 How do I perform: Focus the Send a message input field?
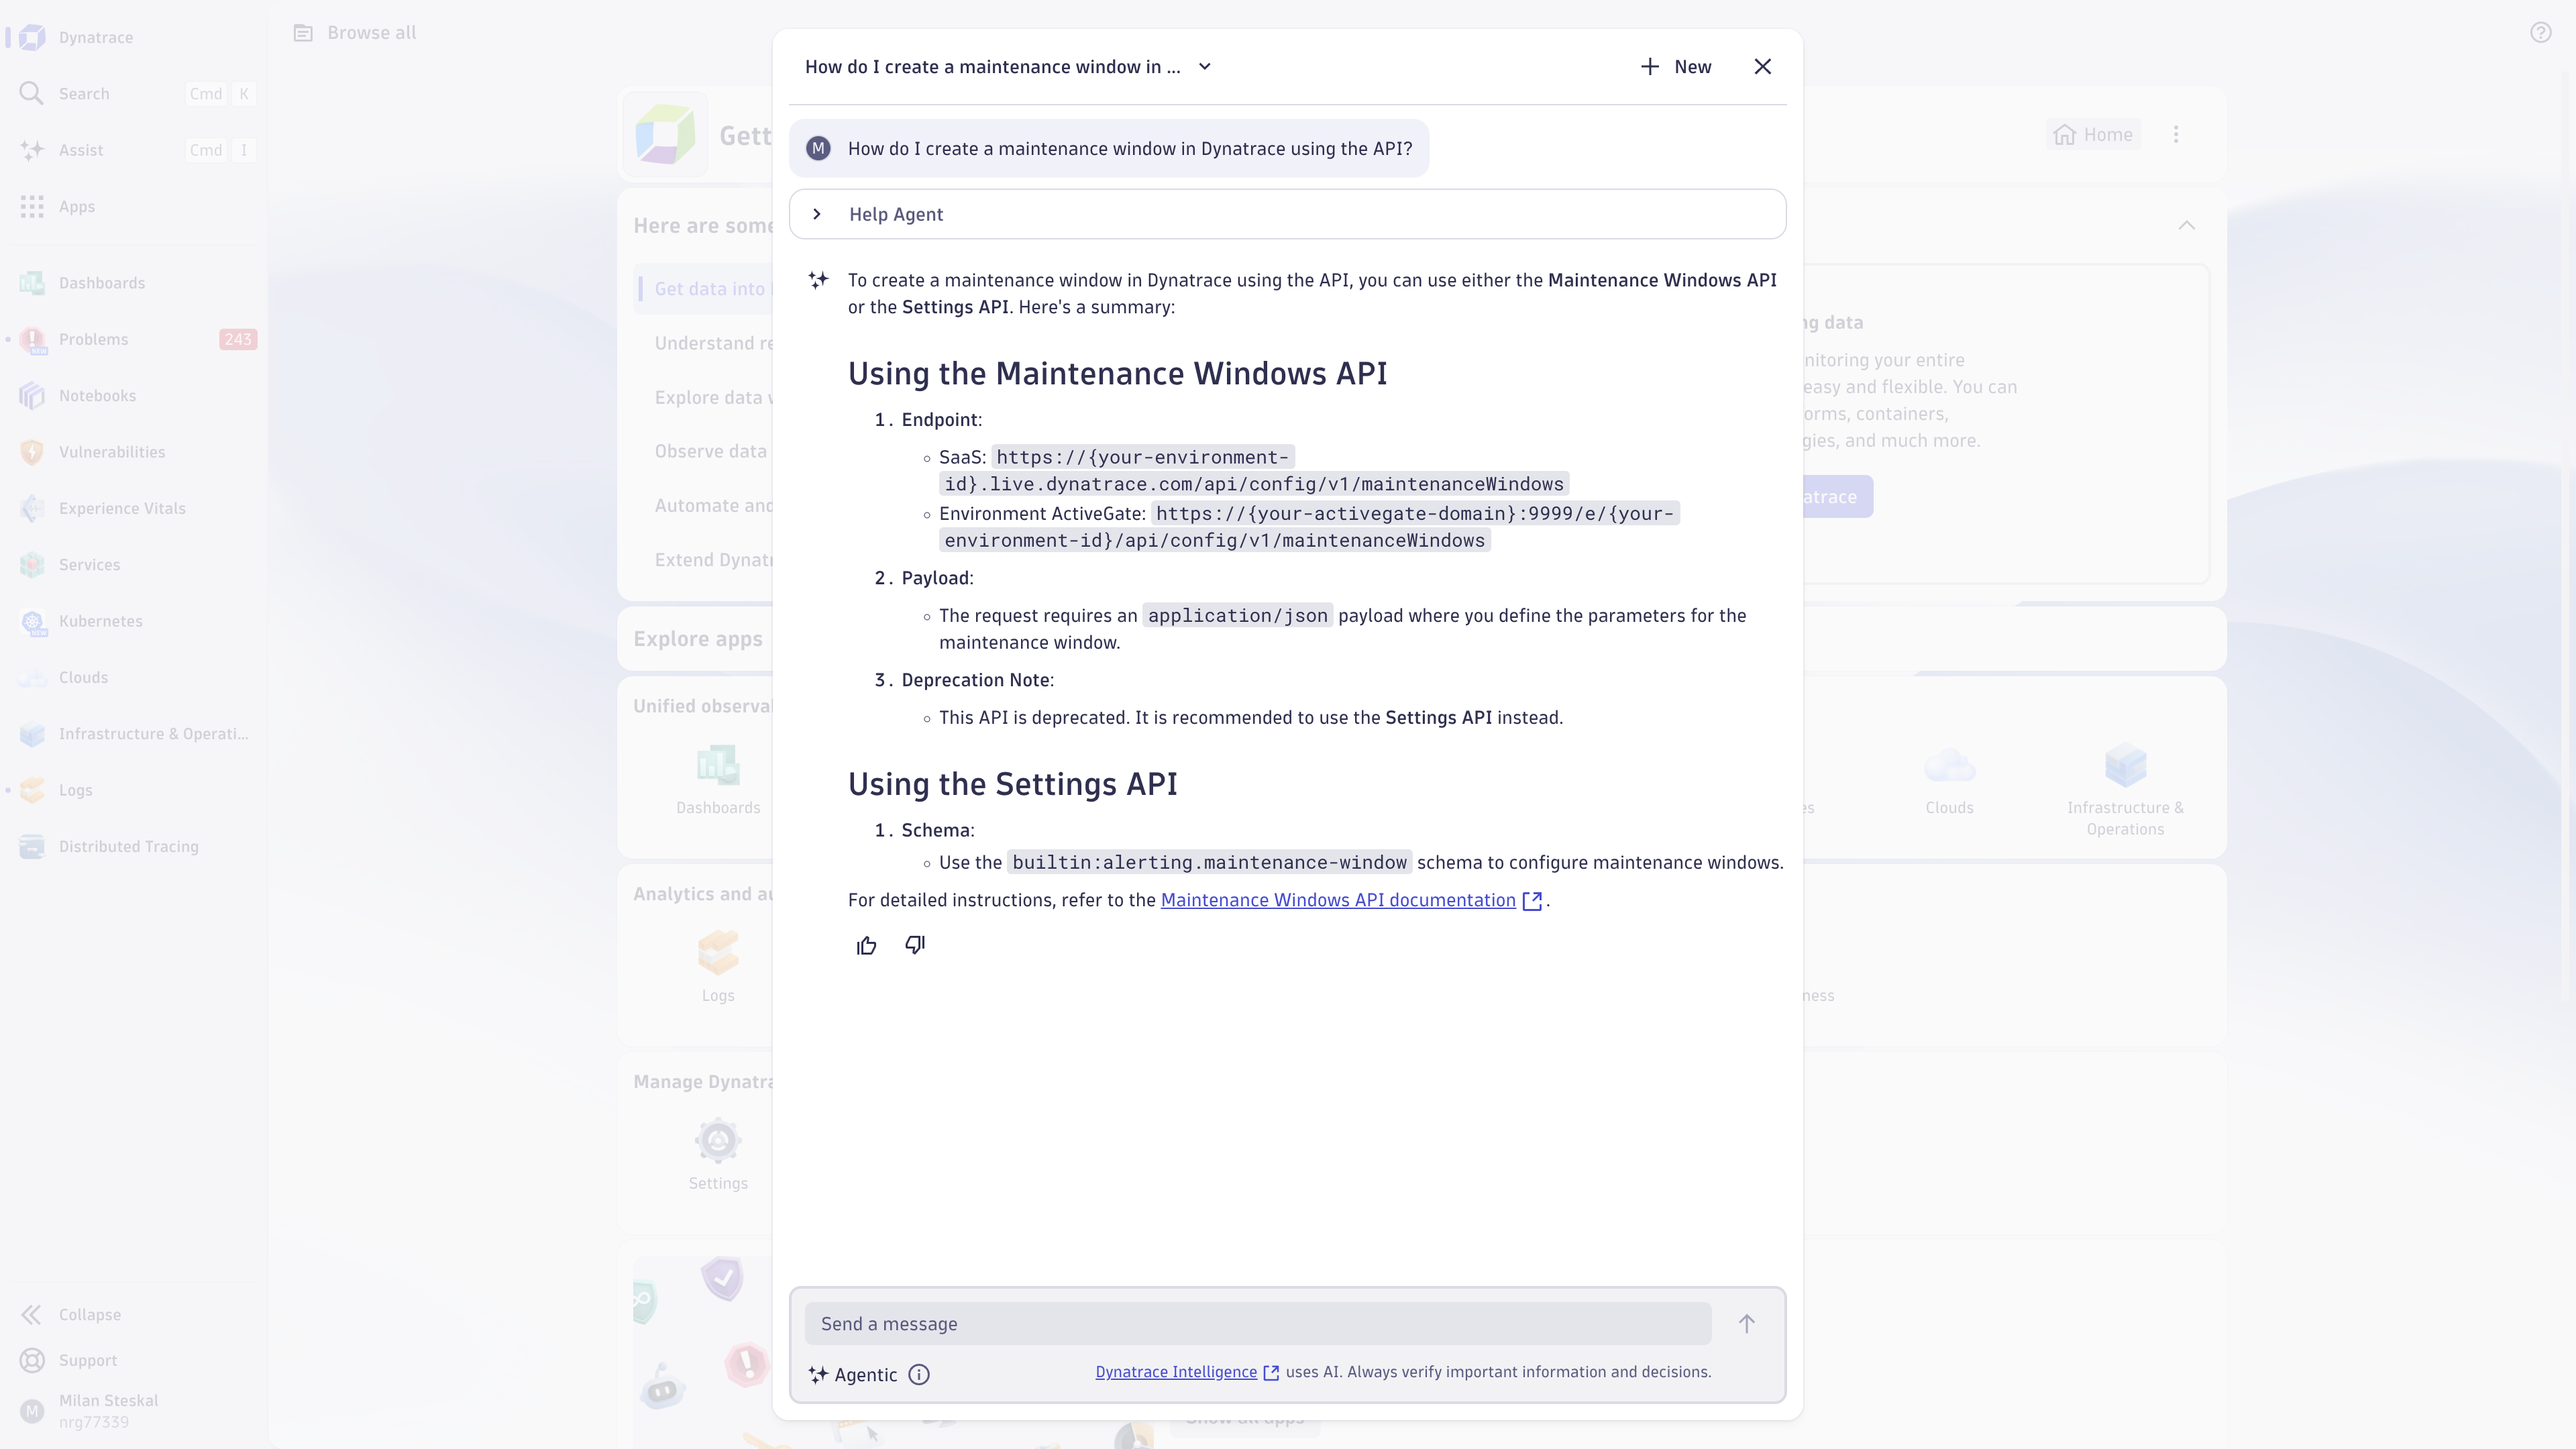coord(1257,1324)
